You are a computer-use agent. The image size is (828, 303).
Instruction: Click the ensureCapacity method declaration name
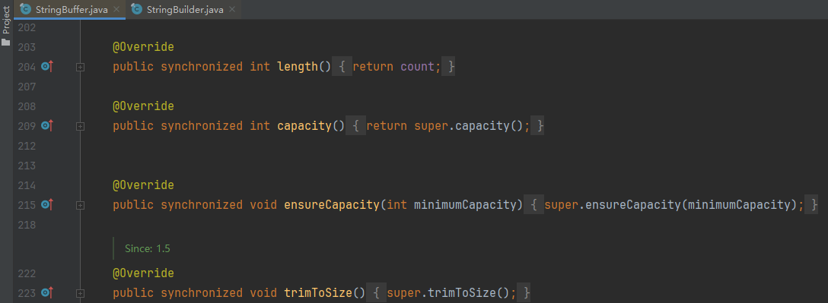(x=332, y=205)
